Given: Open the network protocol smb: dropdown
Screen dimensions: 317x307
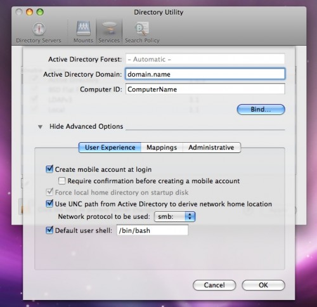Looking at the screenshot, I should click(x=175, y=216).
